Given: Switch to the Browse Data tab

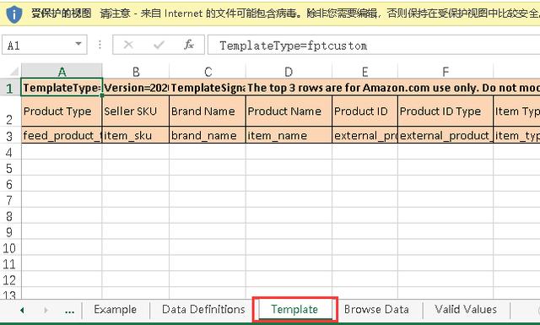Looking at the screenshot, I should pyautogui.click(x=376, y=310).
